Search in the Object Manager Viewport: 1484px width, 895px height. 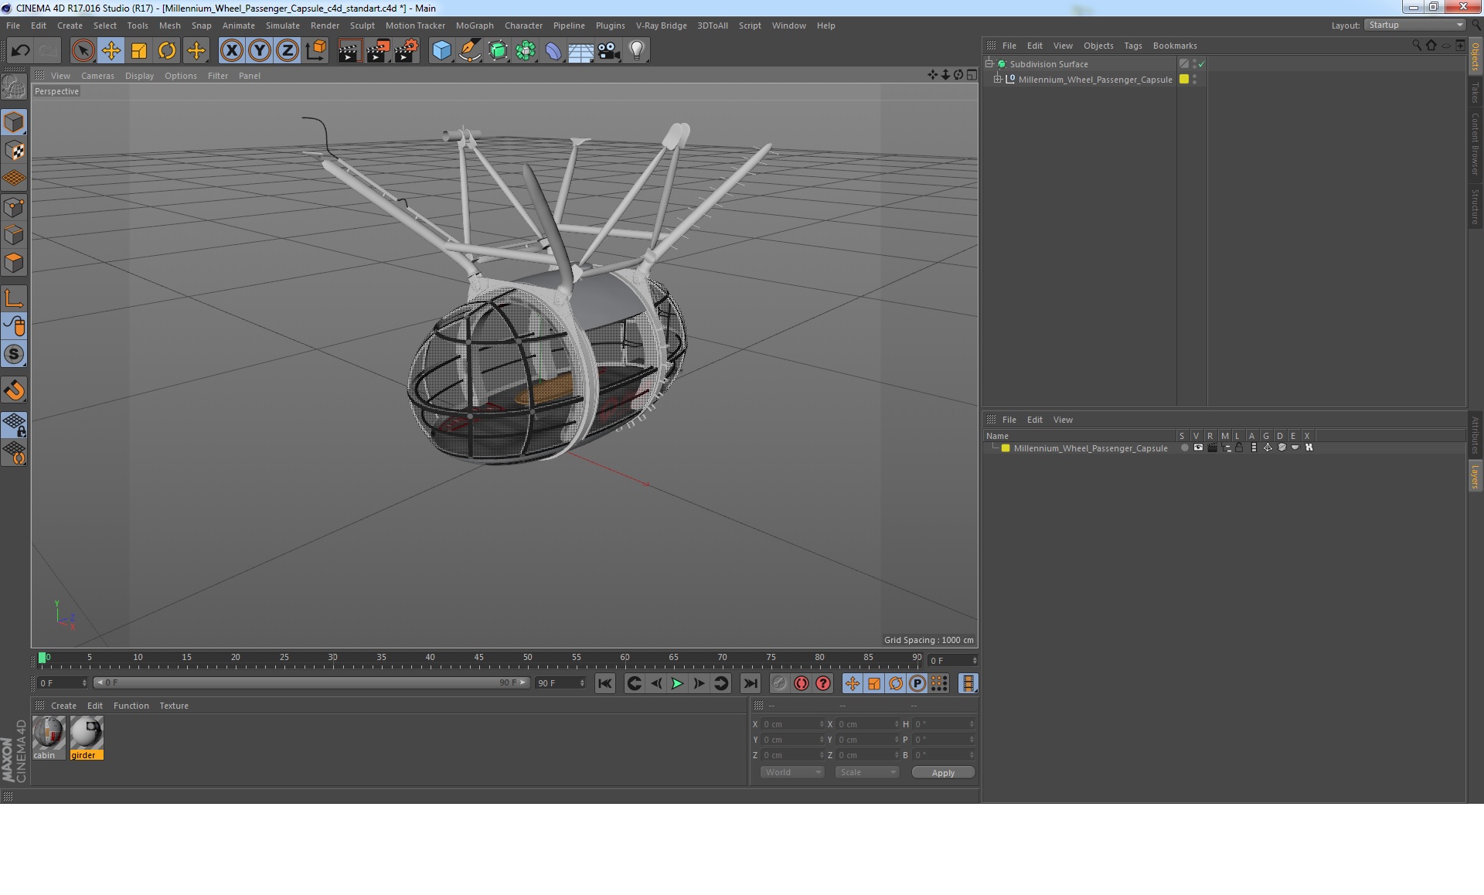point(1416,45)
